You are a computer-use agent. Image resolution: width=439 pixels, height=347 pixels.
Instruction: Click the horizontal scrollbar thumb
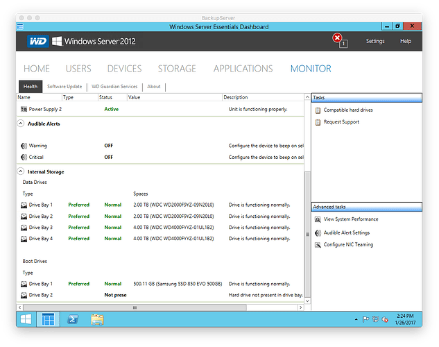(x=135, y=308)
